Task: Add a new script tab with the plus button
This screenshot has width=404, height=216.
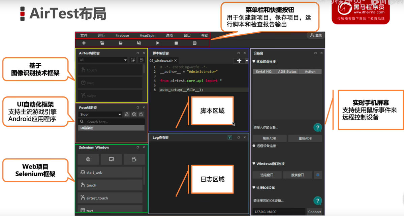Action: pyautogui.click(x=239, y=61)
